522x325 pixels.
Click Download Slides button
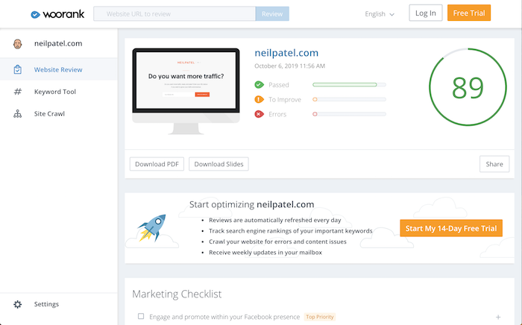pos(218,164)
